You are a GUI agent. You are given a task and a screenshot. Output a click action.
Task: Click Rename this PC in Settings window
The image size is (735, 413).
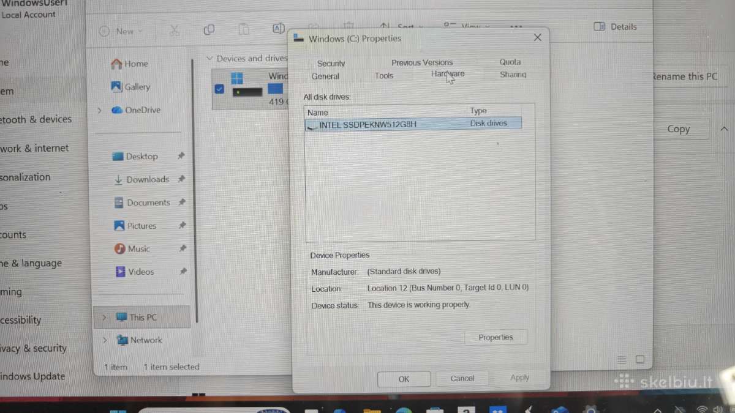point(684,76)
